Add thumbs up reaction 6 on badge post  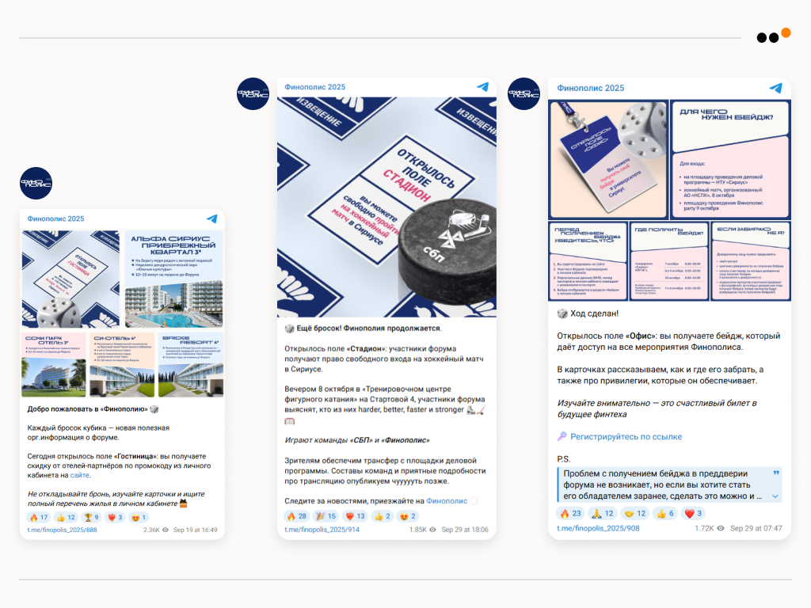664,513
